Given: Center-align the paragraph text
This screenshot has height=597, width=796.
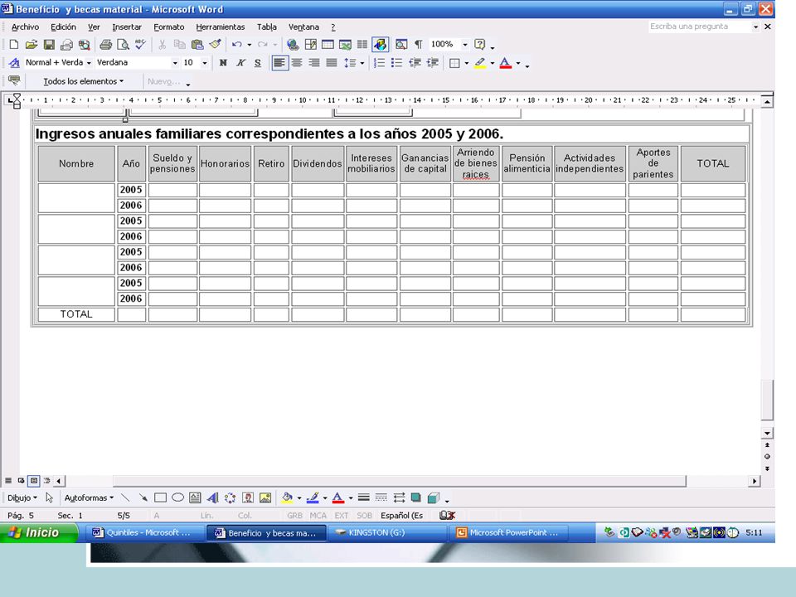Looking at the screenshot, I should pyautogui.click(x=297, y=63).
